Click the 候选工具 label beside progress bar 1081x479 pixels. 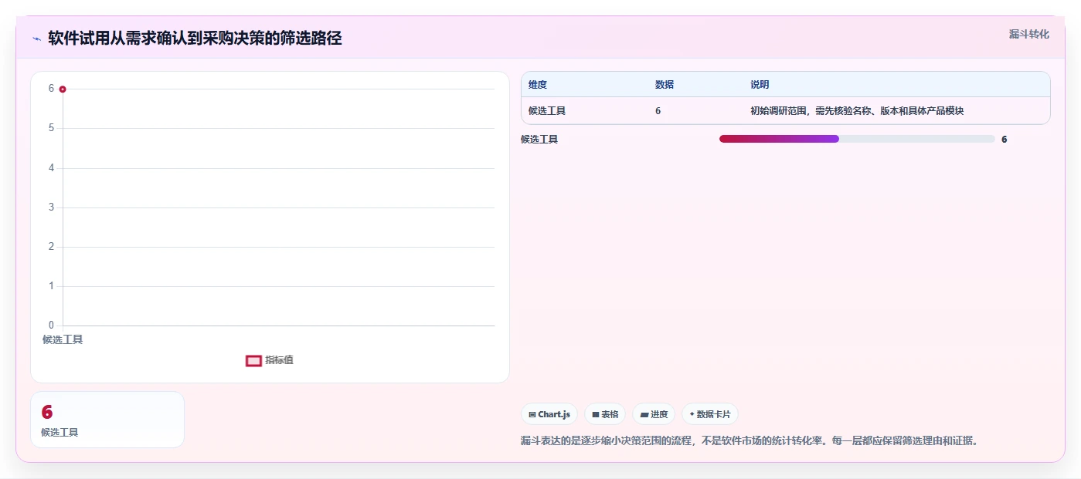point(539,140)
